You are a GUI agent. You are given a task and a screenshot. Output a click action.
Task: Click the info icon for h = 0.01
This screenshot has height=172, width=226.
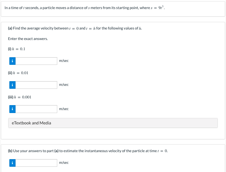[x=12, y=85]
